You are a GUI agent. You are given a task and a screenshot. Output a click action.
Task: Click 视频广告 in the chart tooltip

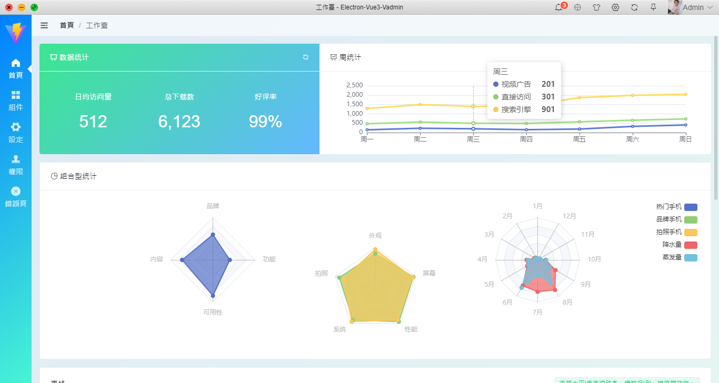516,84
